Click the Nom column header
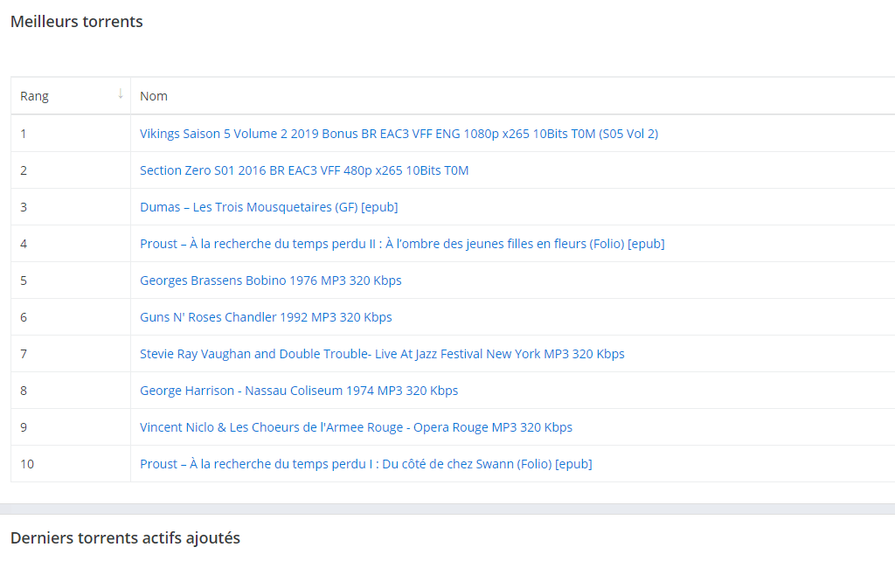 [x=154, y=96]
